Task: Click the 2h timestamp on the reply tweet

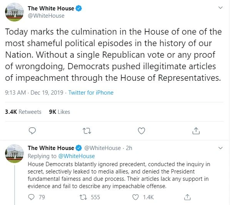Action: [x=129, y=148]
